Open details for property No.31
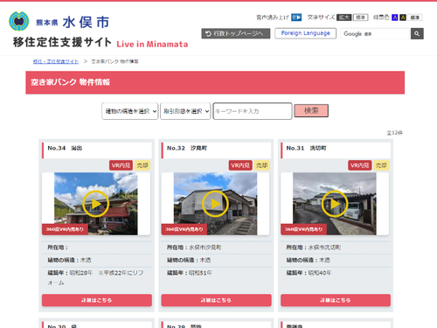Screen dimensions: 437x328 coord(336,300)
